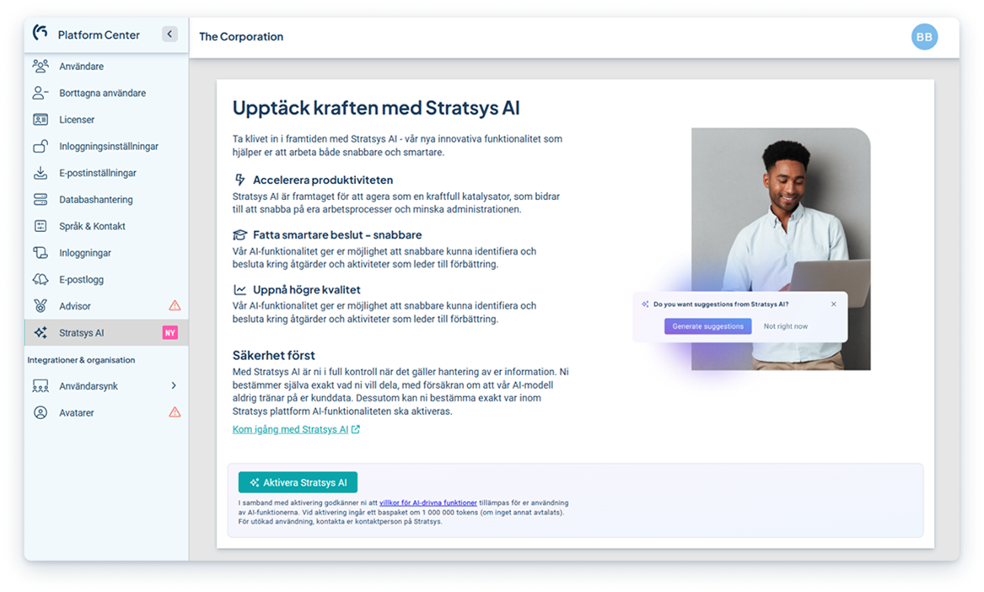Collapse the sidebar with the chevron button

coord(169,35)
